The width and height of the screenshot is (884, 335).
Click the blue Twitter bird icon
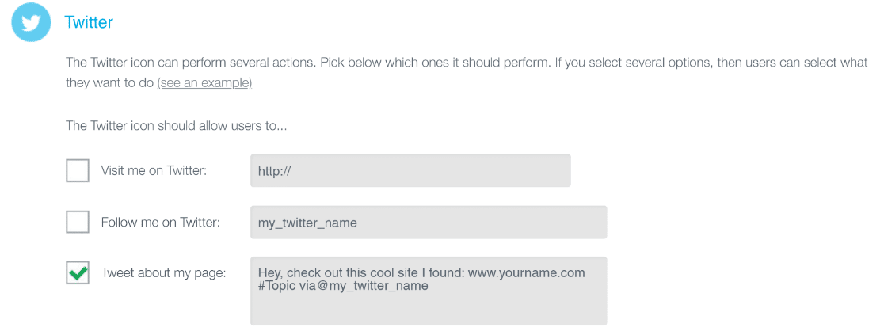tap(31, 22)
